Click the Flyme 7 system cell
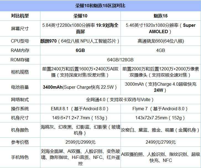This screenshot has width=201, height=168. click(161, 109)
